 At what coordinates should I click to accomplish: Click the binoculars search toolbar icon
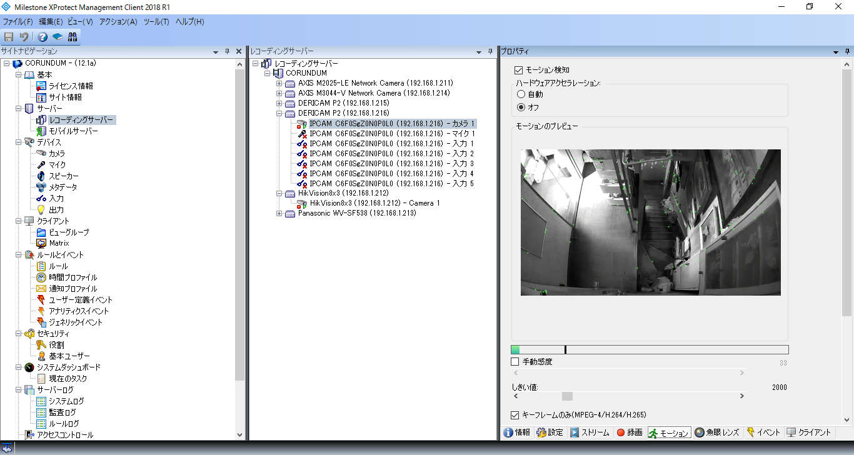(73, 37)
